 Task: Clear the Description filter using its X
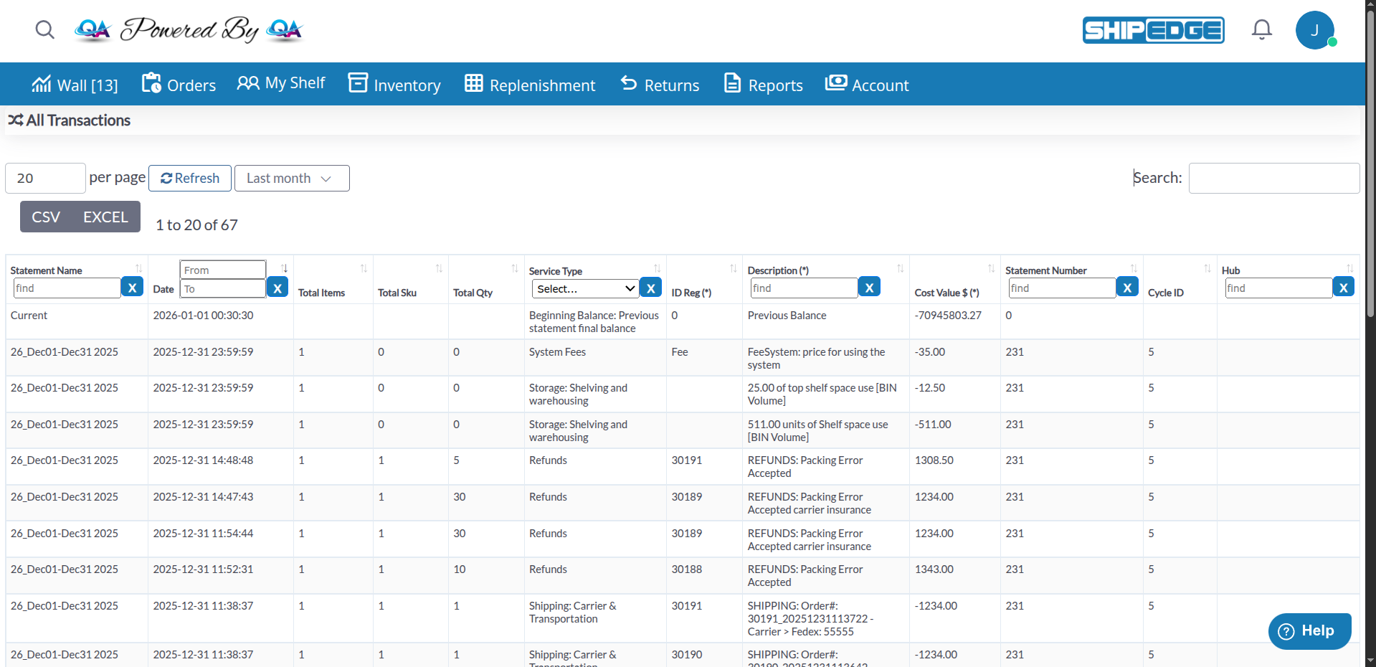point(868,287)
